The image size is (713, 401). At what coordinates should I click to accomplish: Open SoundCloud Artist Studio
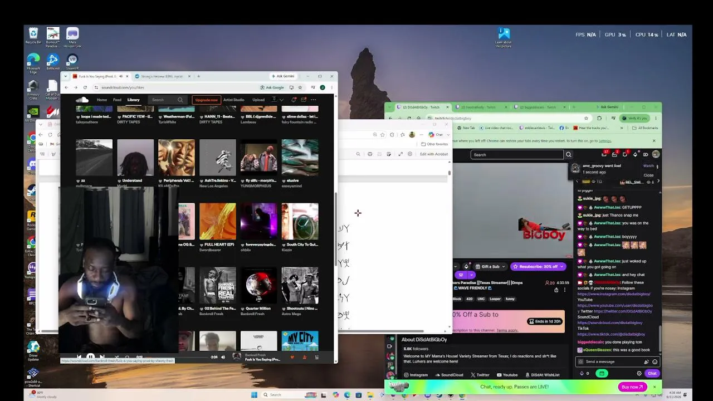pyautogui.click(x=233, y=100)
